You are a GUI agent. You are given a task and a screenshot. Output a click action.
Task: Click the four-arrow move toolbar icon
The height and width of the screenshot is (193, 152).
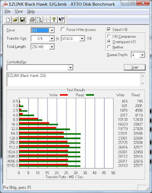coord(46,20)
